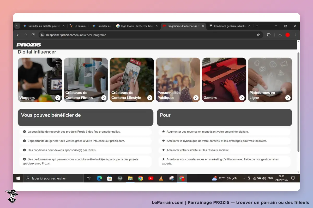
Task: Open File Explorer from the taskbar
Action: tap(130, 178)
